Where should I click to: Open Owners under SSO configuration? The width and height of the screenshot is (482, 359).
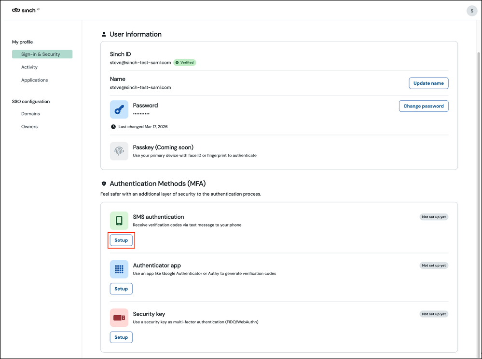tap(29, 127)
